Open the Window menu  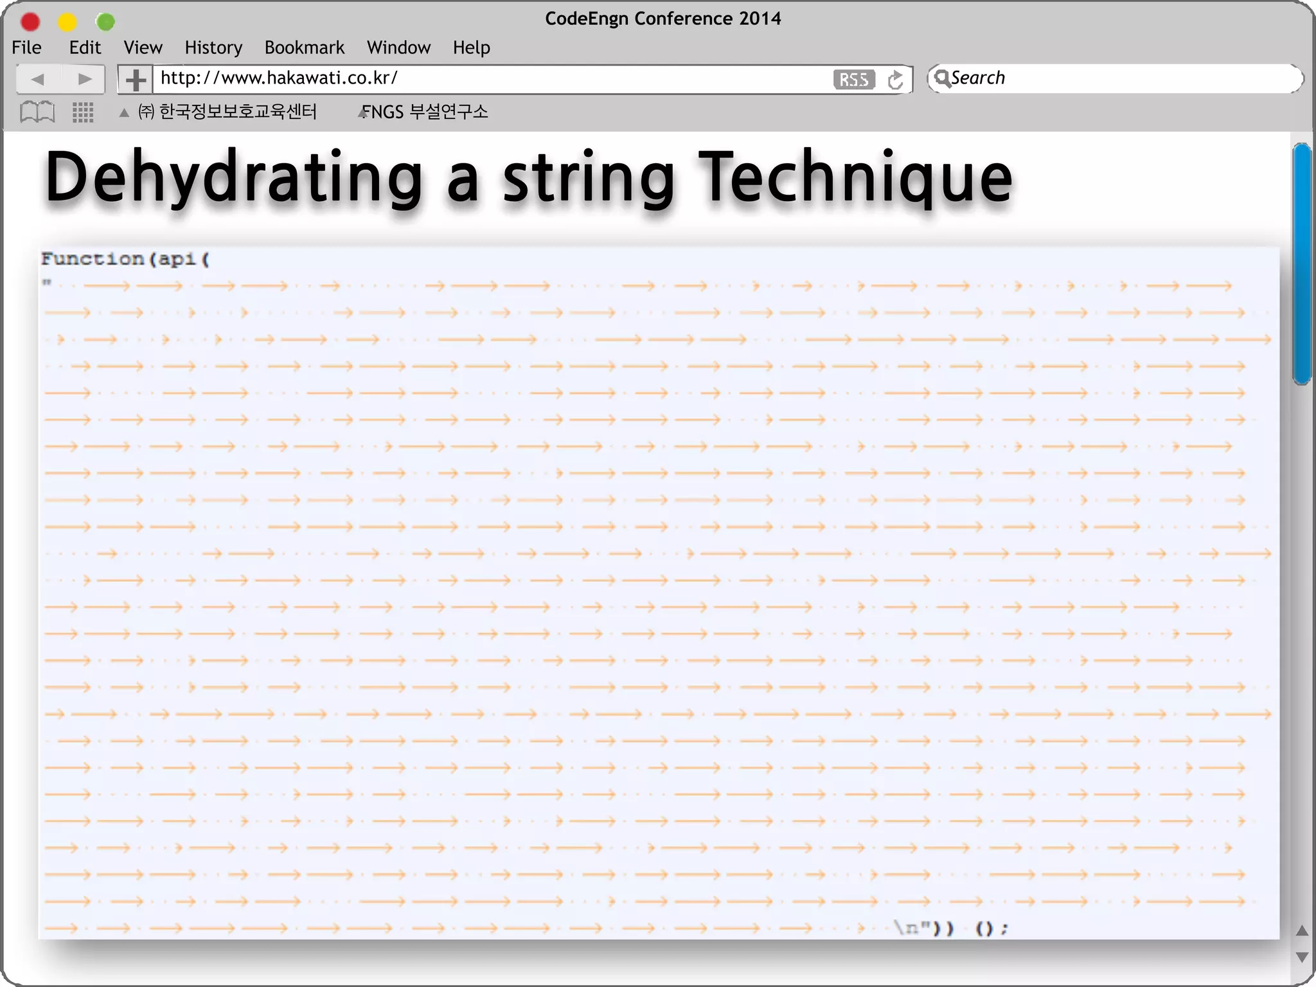pyautogui.click(x=398, y=48)
